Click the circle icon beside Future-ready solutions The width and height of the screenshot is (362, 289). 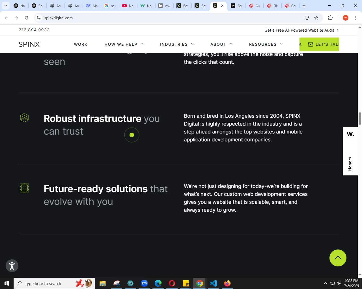click(25, 188)
